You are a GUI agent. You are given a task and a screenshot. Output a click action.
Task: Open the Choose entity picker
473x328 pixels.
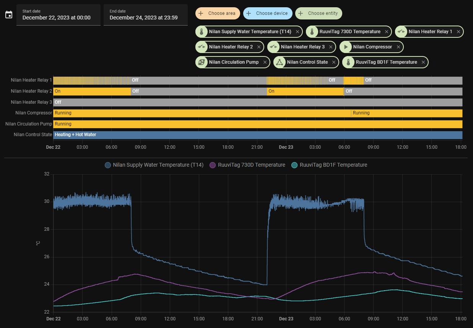pyautogui.click(x=319, y=13)
